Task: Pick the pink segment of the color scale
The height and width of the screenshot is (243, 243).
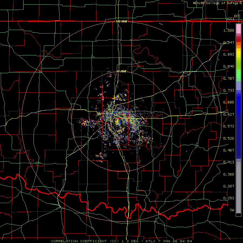Action: 238,29
